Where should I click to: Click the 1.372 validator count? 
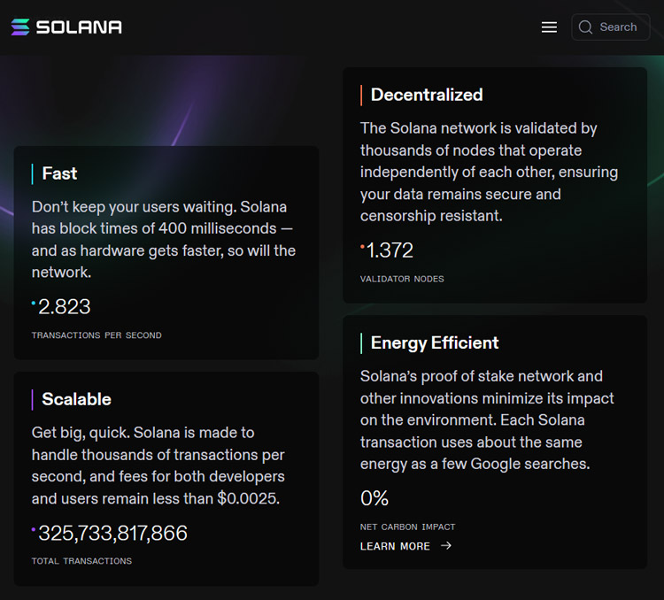(390, 250)
